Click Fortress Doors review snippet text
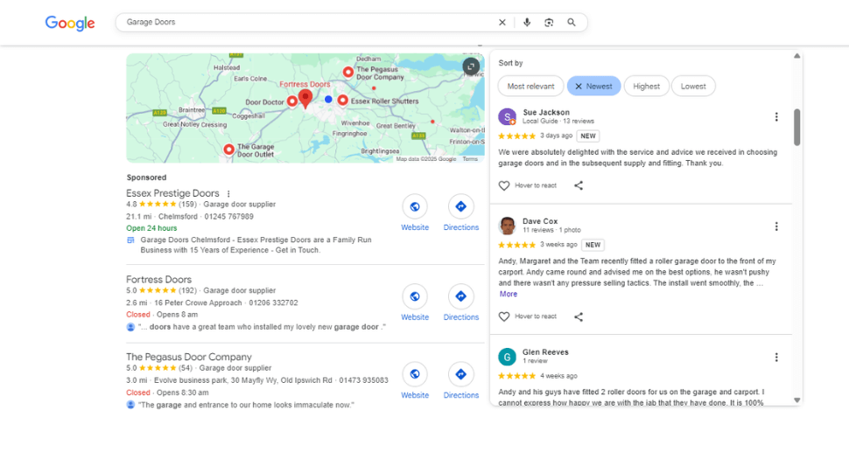 [x=262, y=327]
